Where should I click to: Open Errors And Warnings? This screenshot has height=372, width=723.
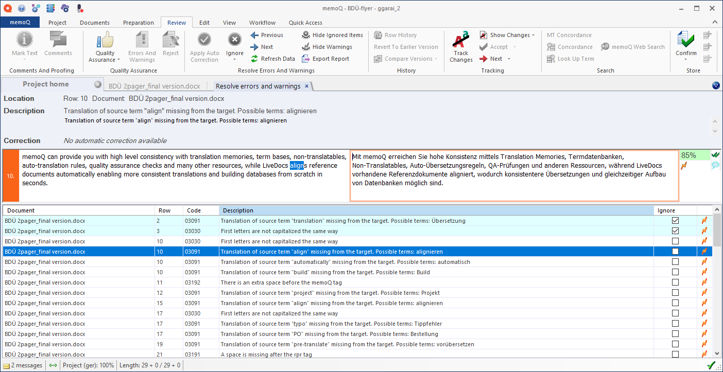142,46
